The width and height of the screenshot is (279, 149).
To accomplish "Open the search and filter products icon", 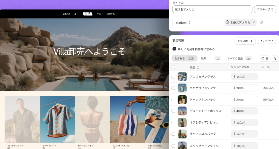I will click(265, 58).
